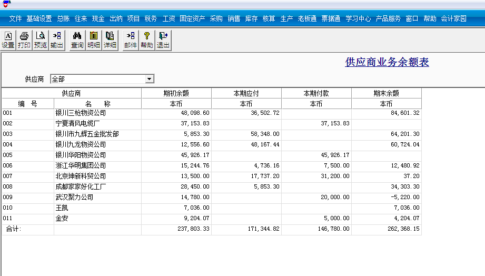485x276 pixels.
Task: Open the 学习中心 menu
Action: pyautogui.click(x=358, y=18)
